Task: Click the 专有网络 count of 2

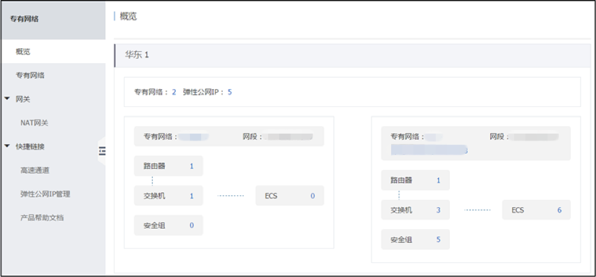Action: click(174, 92)
